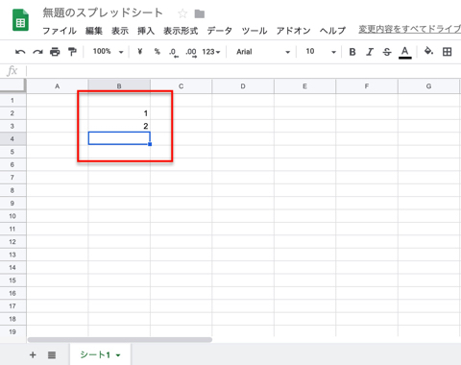Select row 19 header

click(x=12, y=331)
